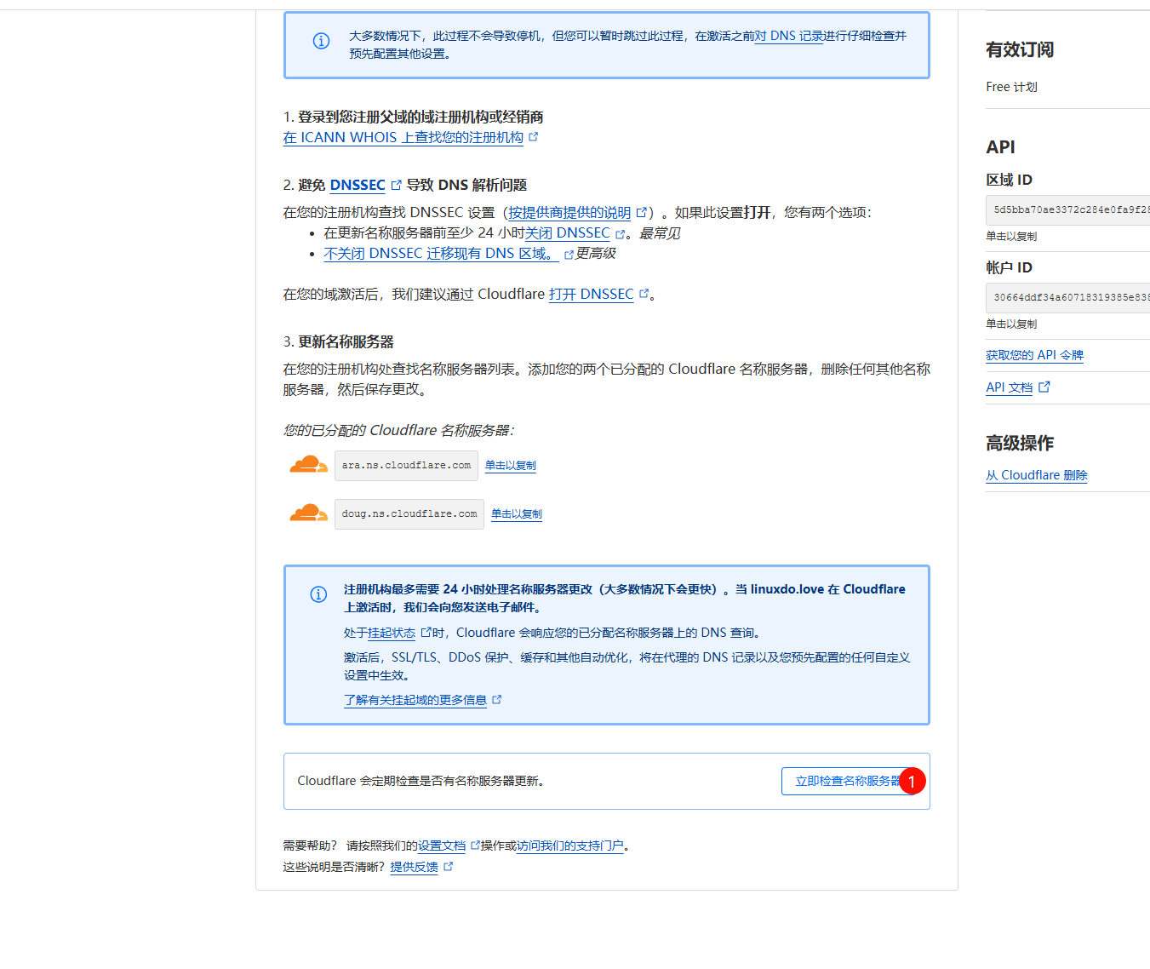
Task: Click 提供反馈 link
Action: tap(414, 867)
